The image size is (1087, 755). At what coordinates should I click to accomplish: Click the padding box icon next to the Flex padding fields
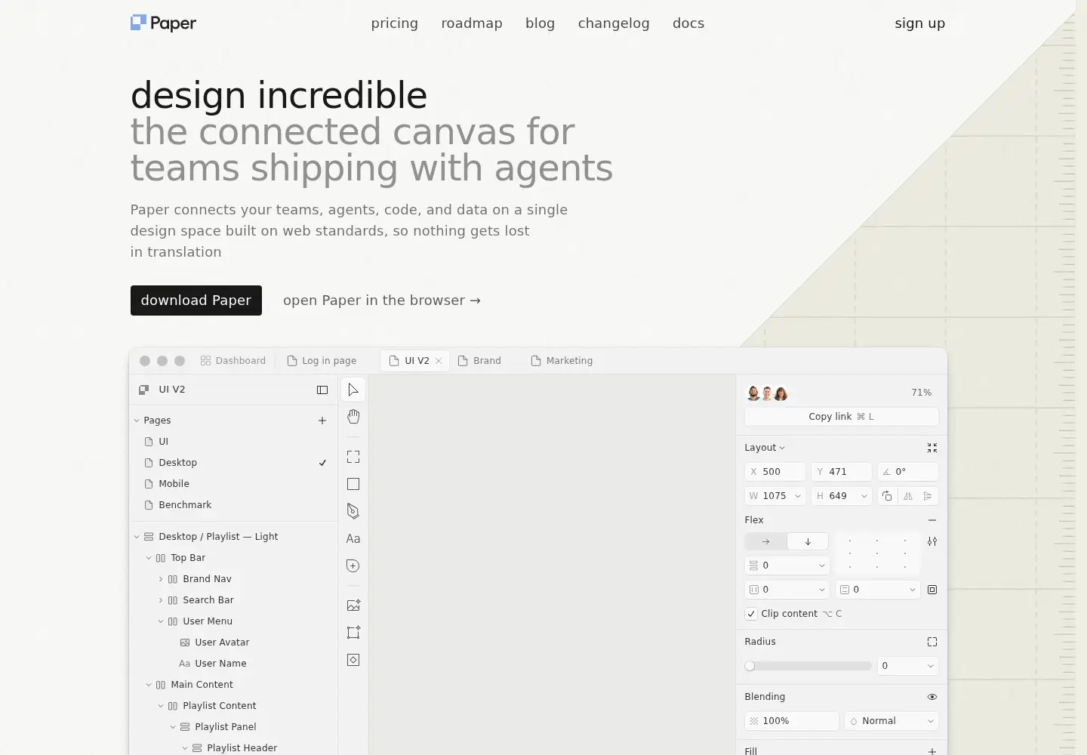932,590
